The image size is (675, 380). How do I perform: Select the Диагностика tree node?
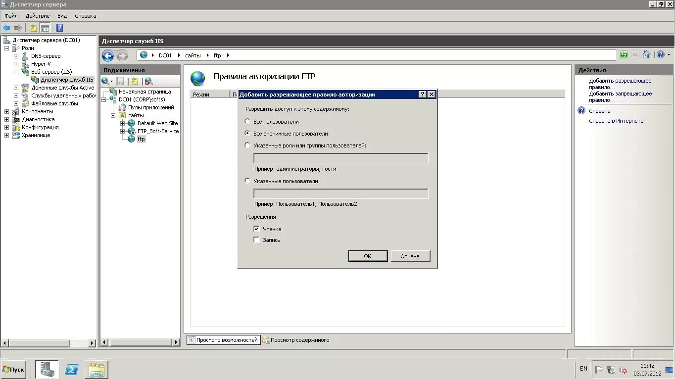(x=38, y=119)
